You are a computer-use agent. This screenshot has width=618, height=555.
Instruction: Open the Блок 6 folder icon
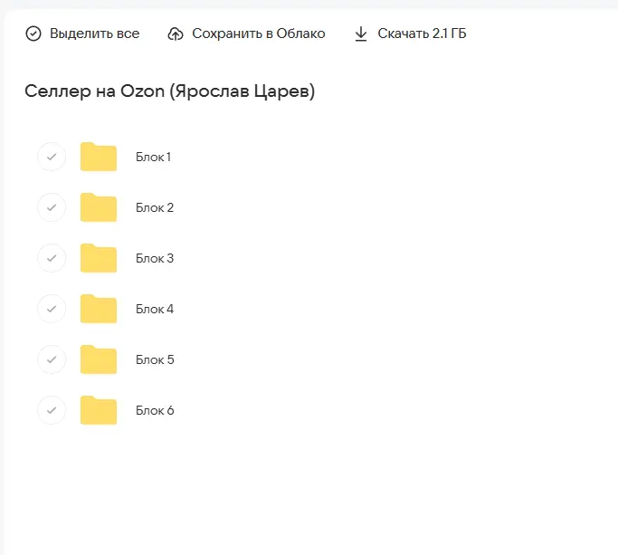(x=99, y=410)
